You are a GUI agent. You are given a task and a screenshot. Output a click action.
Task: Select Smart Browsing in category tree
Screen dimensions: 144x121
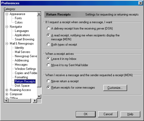pyautogui.click(x=25, y=39)
